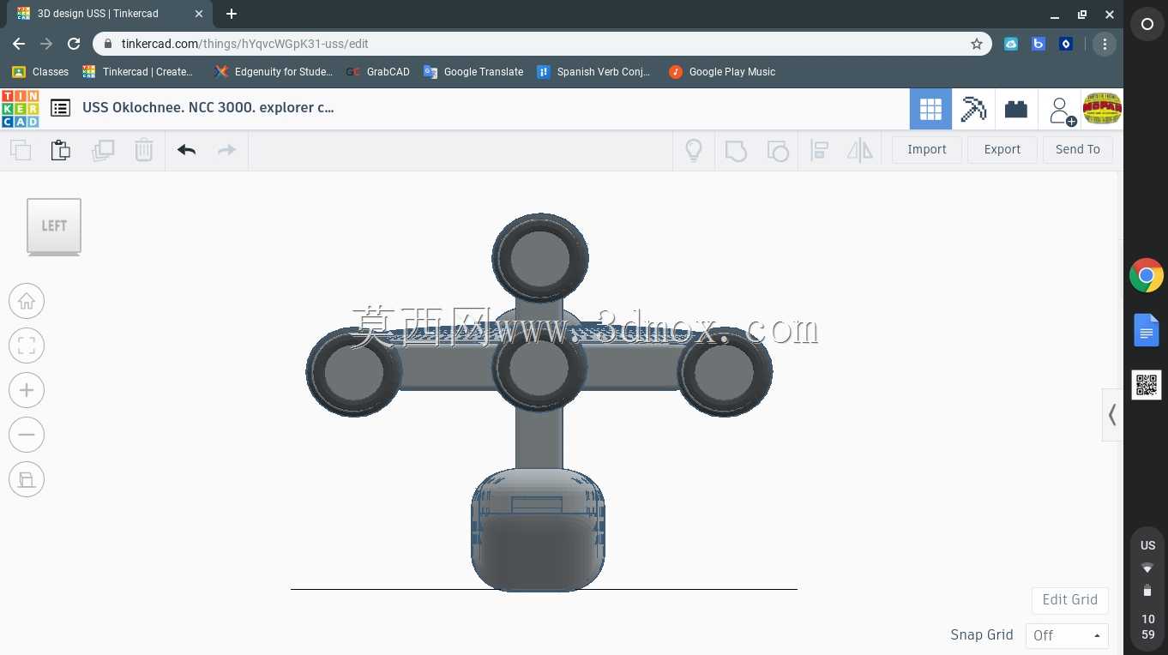This screenshot has height=655, width=1168.
Task: Click the Import button
Action: 927,149
